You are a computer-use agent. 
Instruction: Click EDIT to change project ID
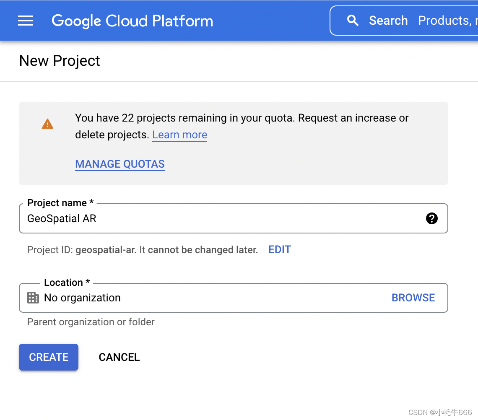click(280, 250)
